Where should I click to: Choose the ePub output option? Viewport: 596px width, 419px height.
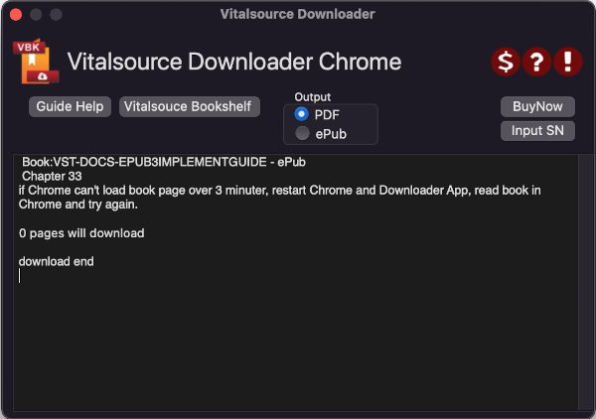pyautogui.click(x=302, y=133)
